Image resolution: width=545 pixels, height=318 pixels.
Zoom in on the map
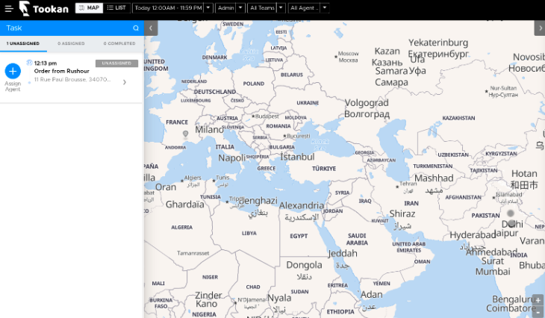click(538, 300)
